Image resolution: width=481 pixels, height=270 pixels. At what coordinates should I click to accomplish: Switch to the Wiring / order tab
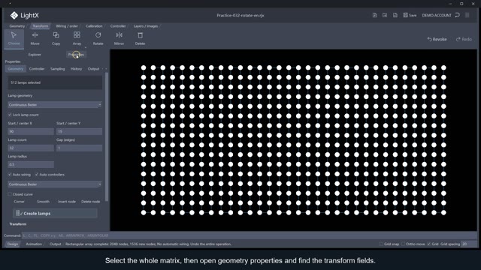click(x=67, y=26)
